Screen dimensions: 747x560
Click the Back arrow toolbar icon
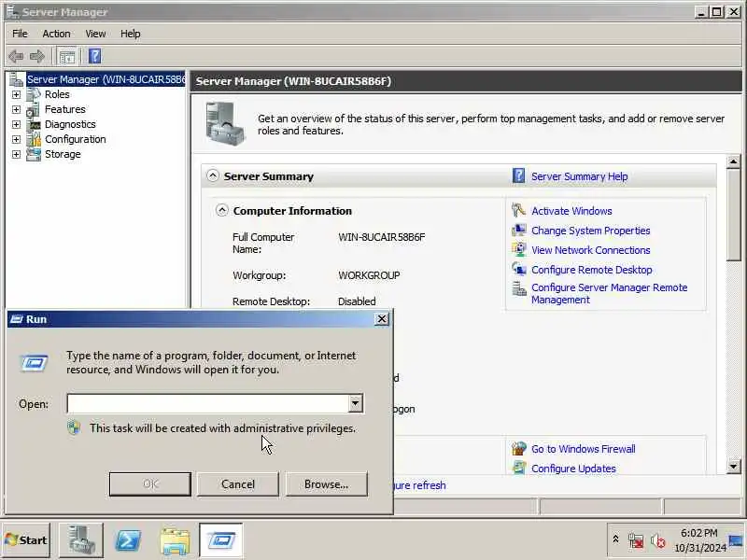16,56
